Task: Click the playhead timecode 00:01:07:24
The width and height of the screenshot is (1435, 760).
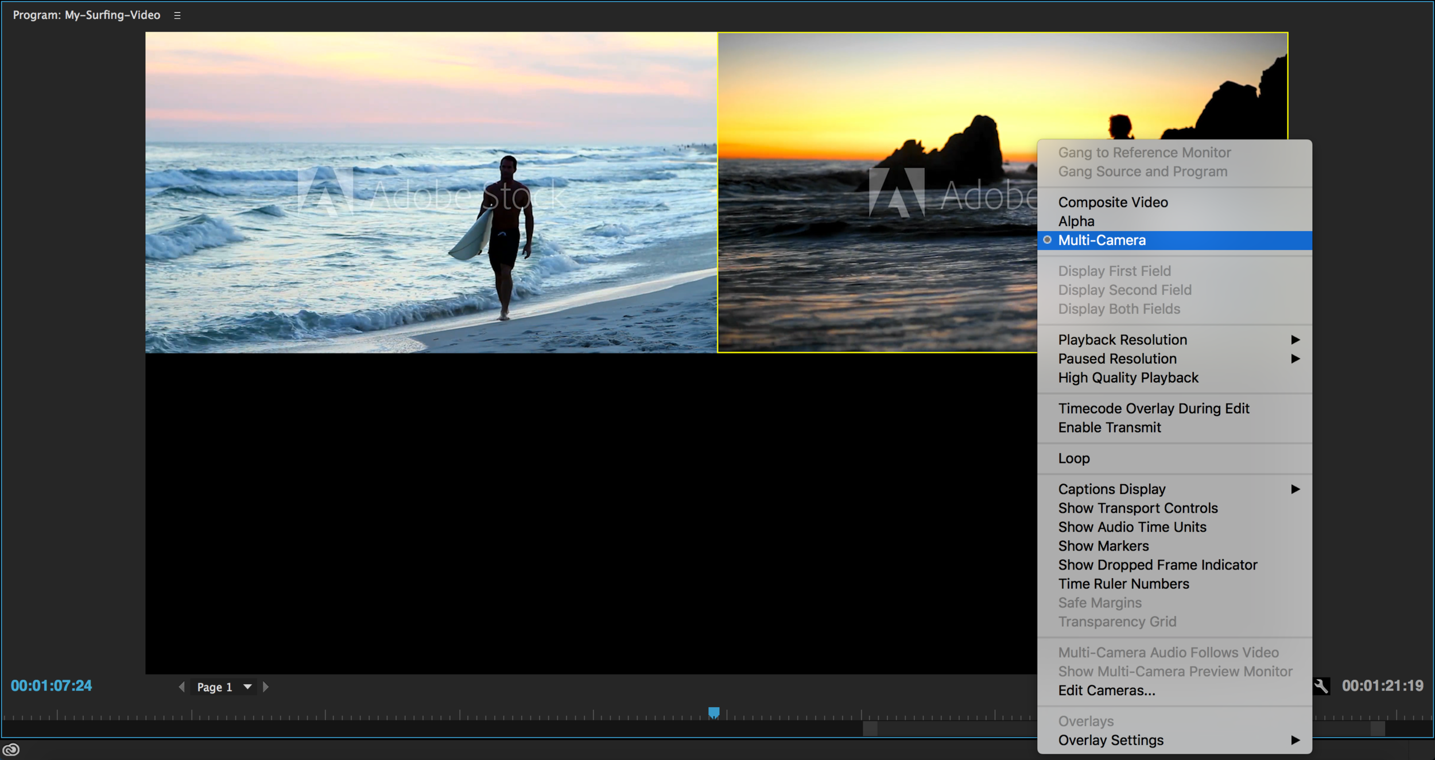Action: click(x=51, y=685)
